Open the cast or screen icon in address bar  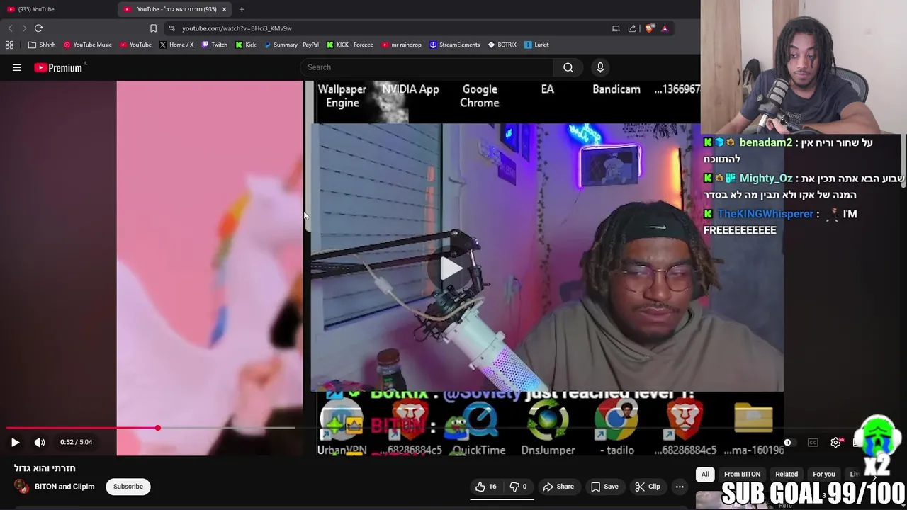pyautogui.click(x=616, y=28)
